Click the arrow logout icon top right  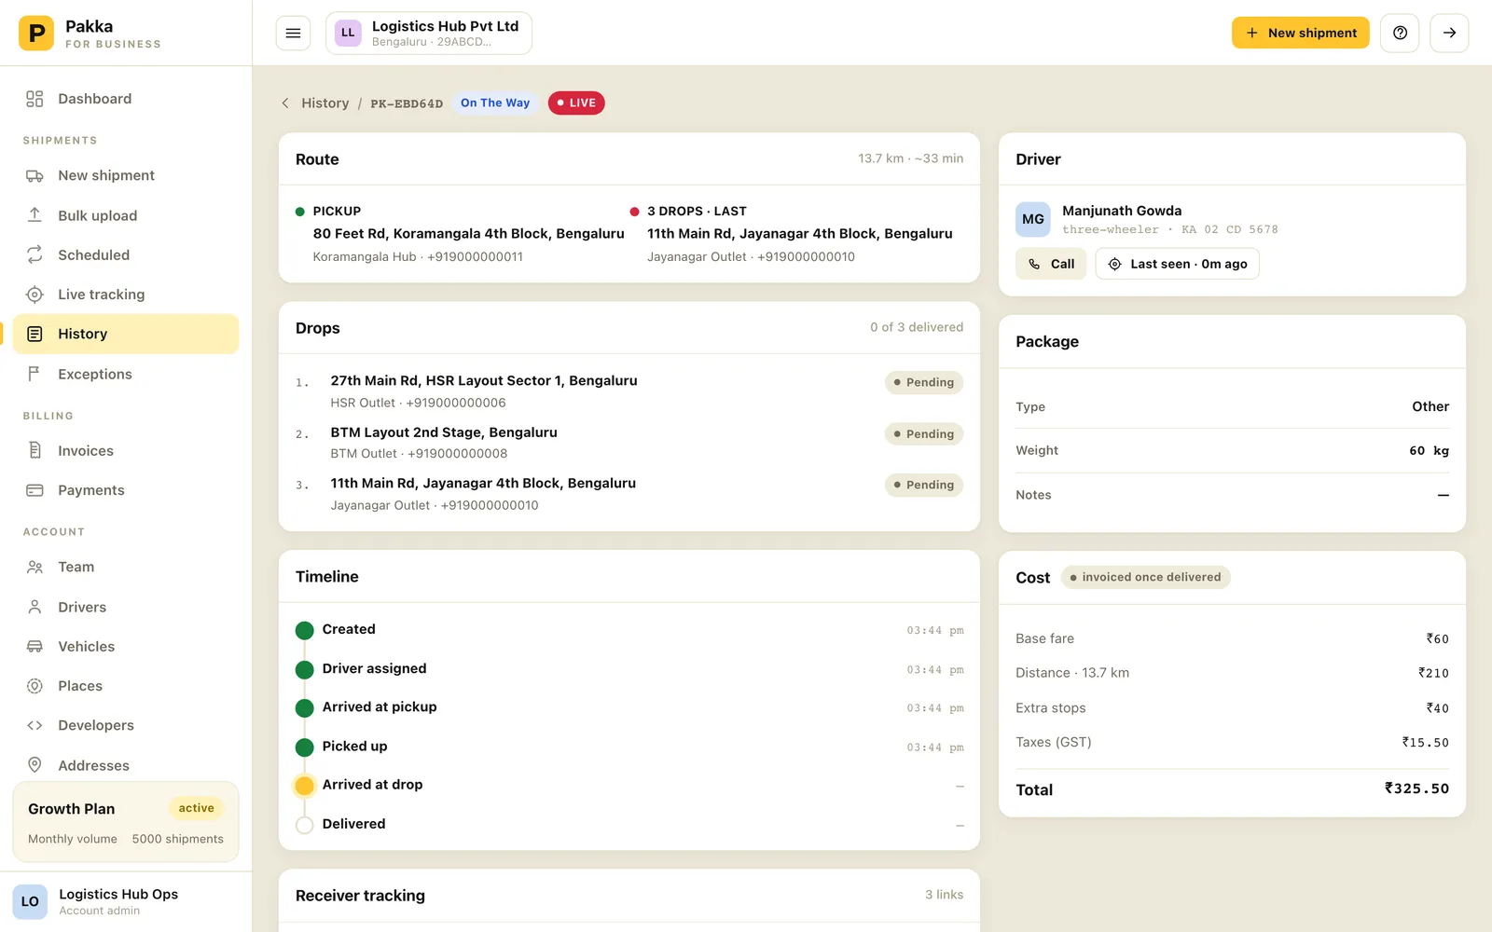[1449, 33]
